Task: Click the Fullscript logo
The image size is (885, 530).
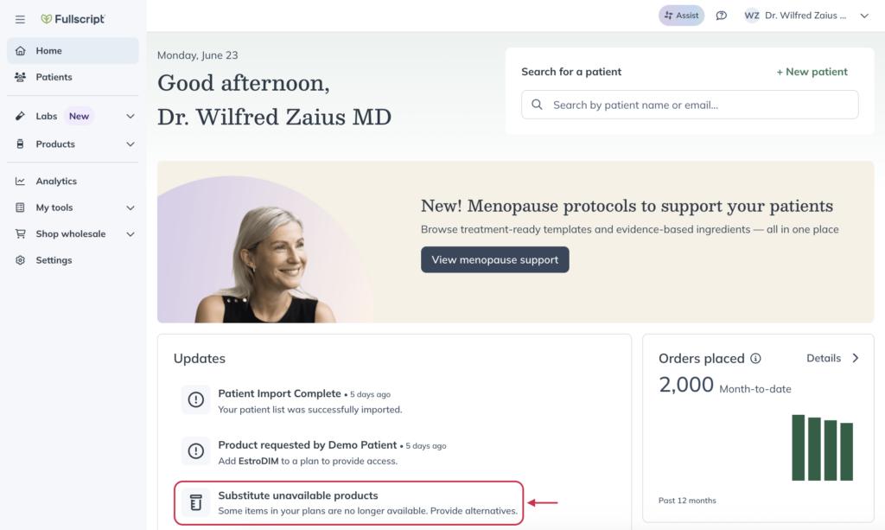Action: tap(73, 19)
